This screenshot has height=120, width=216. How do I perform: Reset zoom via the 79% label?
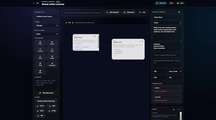tap(69, 23)
